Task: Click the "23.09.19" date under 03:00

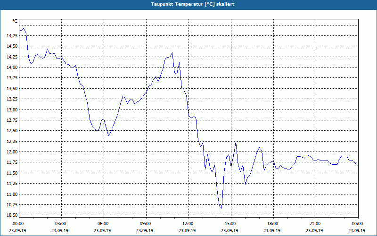Action: [x=60, y=230]
